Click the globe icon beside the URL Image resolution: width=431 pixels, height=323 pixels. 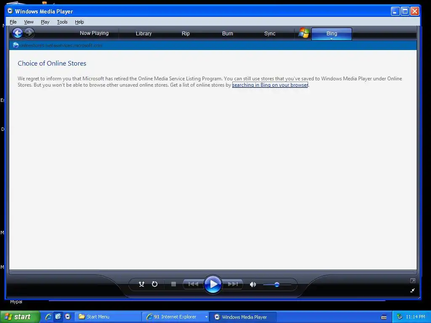tap(16, 45)
